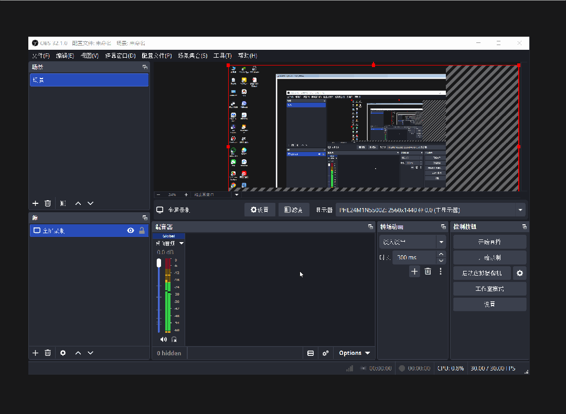
Task: Mute the desktop audio speaker icon
Action: (x=164, y=339)
